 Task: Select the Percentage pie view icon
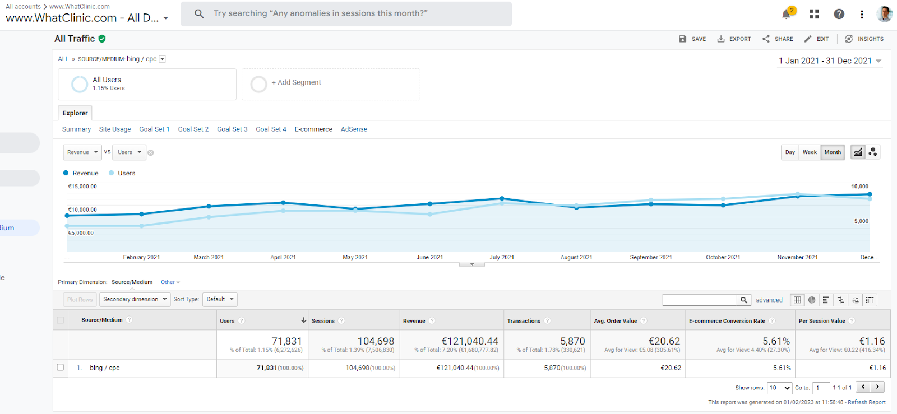tap(812, 300)
